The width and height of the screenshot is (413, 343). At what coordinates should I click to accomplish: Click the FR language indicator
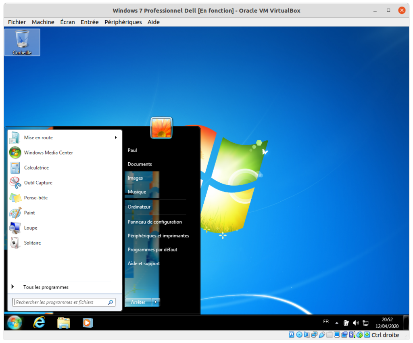326,322
